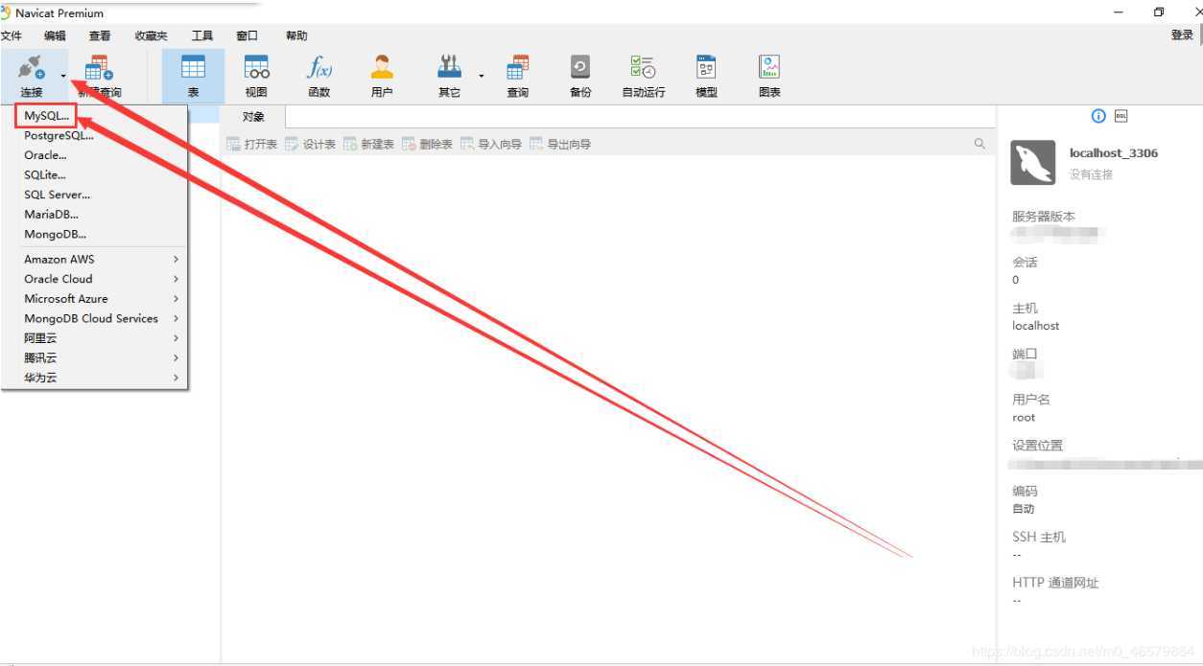Expand the Others (其它) dropdown arrow

tap(482, 75)
